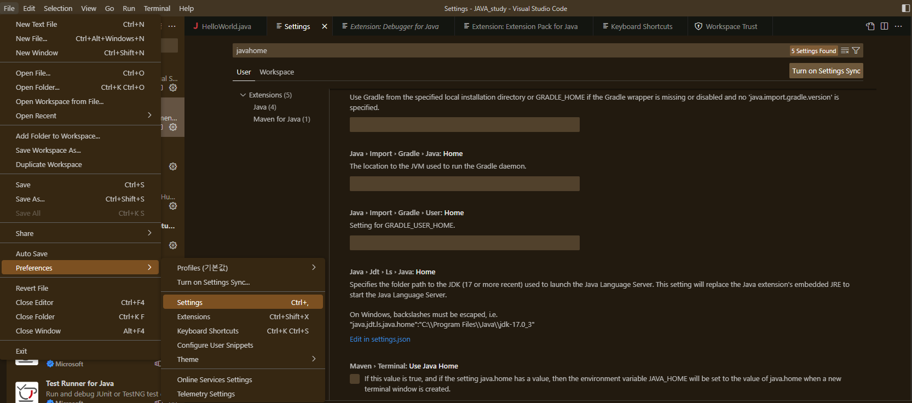
Task: Click the Test Runner for Java extension title
Action: pyautogui.click(x=80, y=383)
